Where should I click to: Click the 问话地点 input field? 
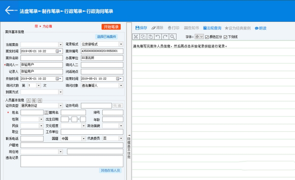[x=102, y=71]
